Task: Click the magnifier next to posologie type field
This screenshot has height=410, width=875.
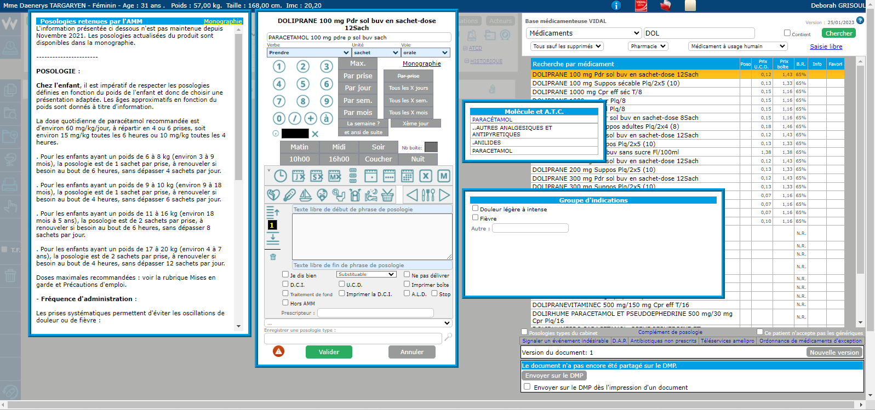Action: pyautogui.click(x=448, y=337)
